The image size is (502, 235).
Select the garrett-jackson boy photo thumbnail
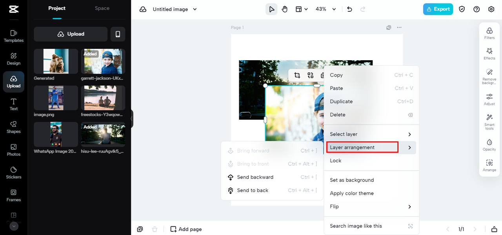point(103,61)
